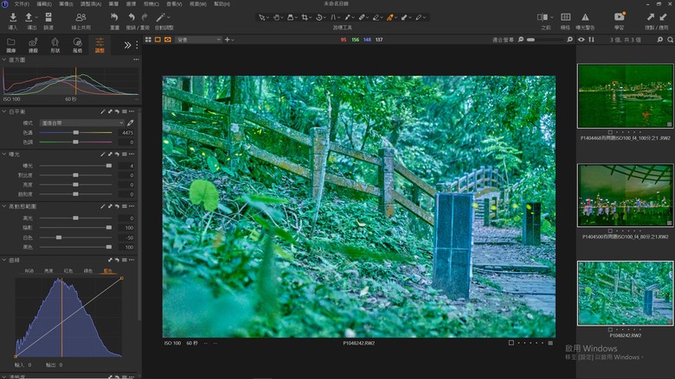The width and height of the screenshot is (675, 379).
Task: Select the P1404468 night harbor thumbnail
Action: coord(626,96)
